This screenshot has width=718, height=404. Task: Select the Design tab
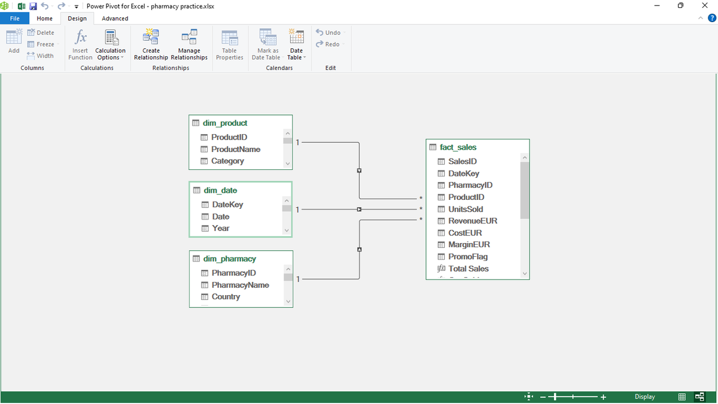(77, 19)
